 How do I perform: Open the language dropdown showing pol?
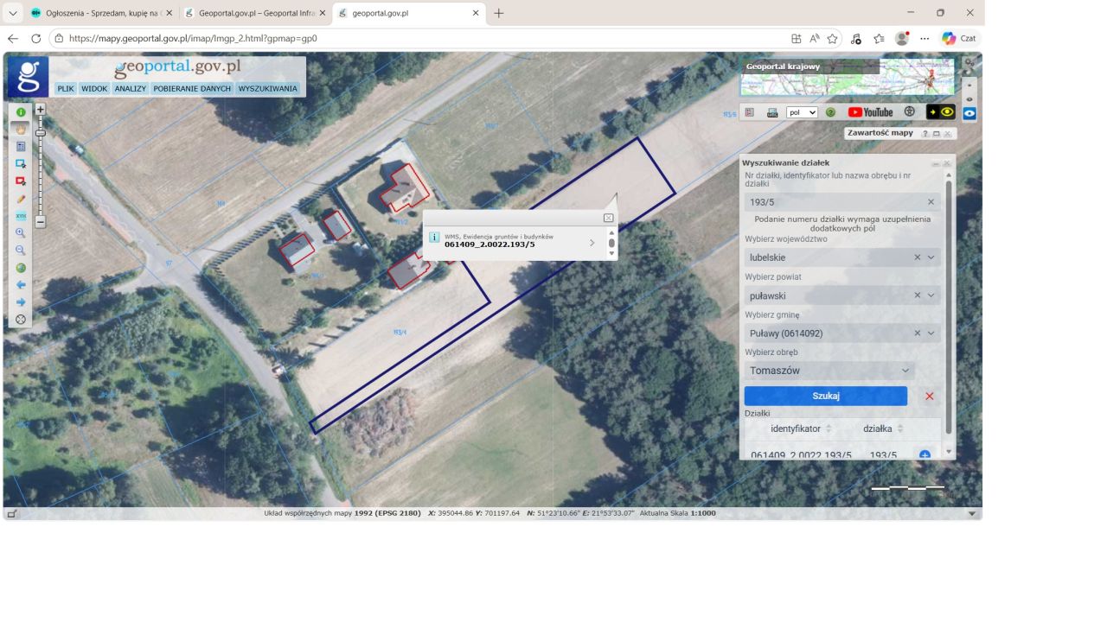coord(802,112)
